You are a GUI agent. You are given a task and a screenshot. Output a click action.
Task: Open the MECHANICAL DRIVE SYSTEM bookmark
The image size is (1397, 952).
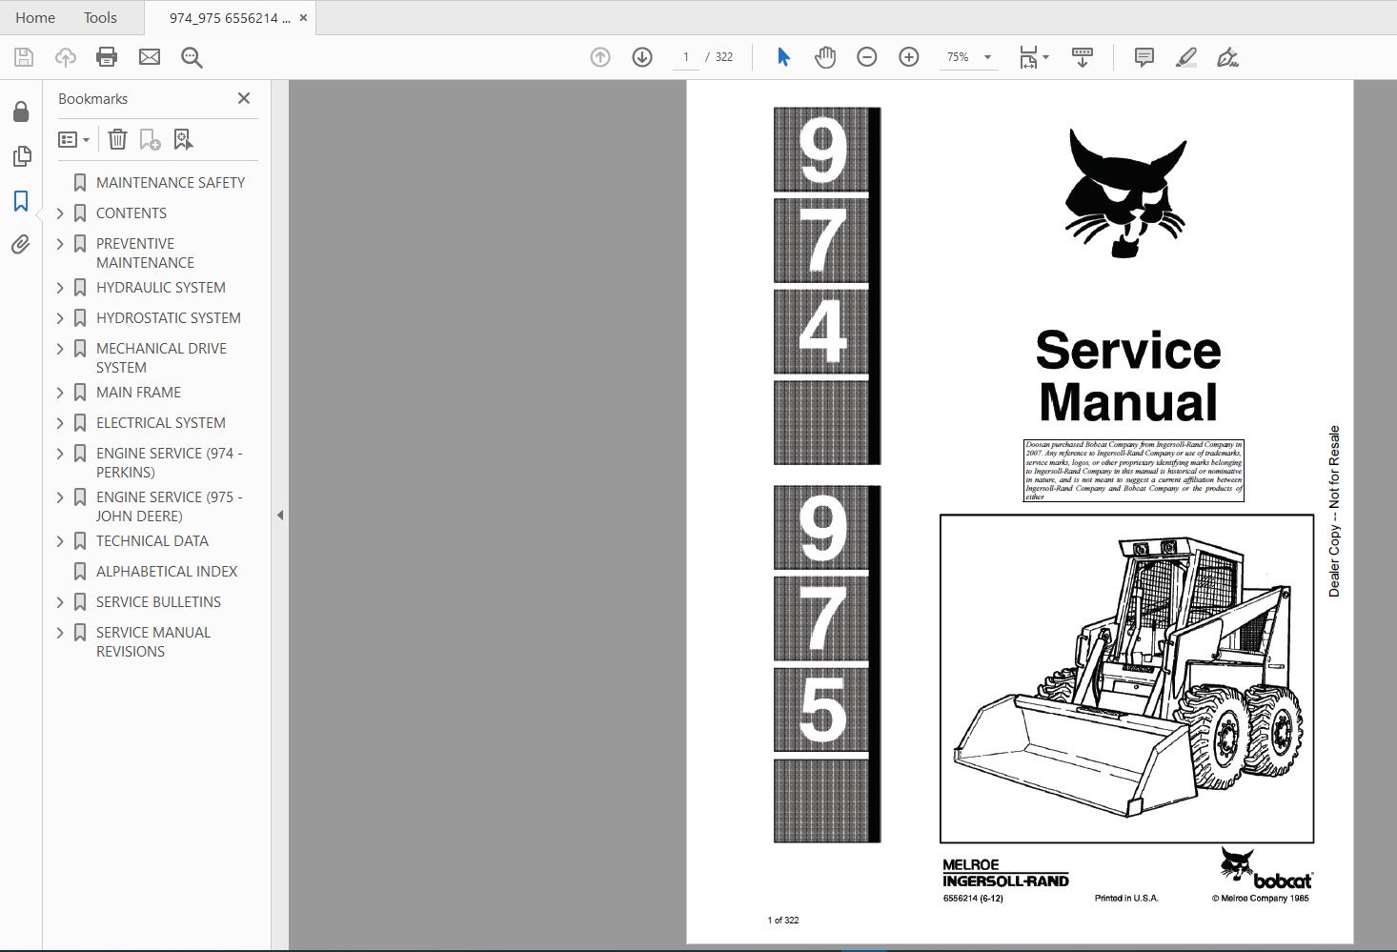[x=161, y=358]
